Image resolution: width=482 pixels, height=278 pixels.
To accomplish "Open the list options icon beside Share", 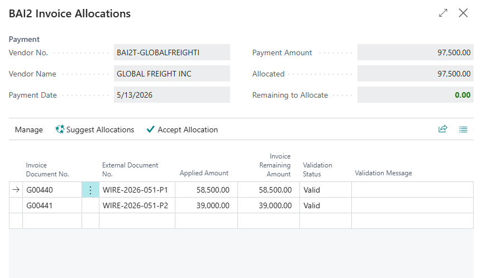I will tap(463, 130).
